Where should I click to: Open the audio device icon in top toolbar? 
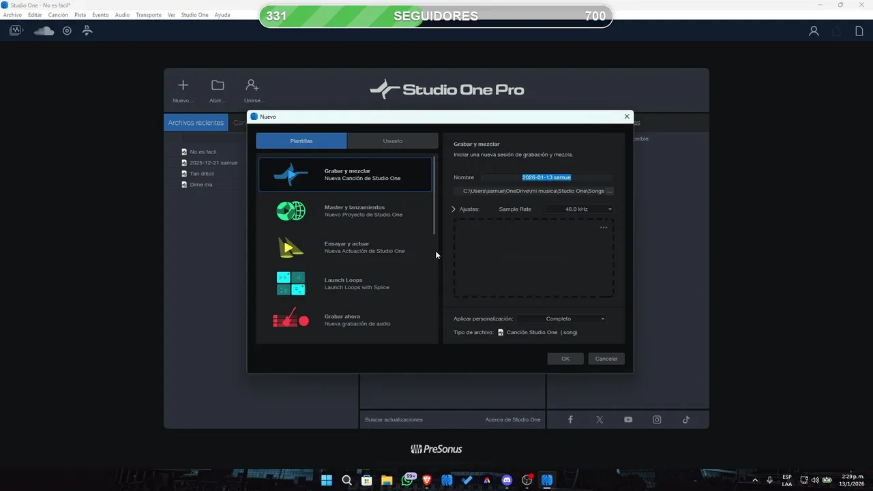pyautogui.click(x=16, y=31)
